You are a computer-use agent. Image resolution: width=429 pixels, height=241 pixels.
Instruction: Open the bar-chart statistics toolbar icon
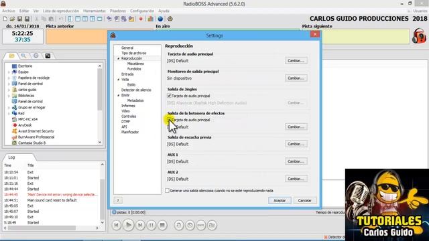click(x=150, y=19)
